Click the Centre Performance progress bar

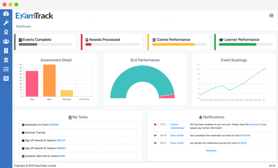[179, 44]
